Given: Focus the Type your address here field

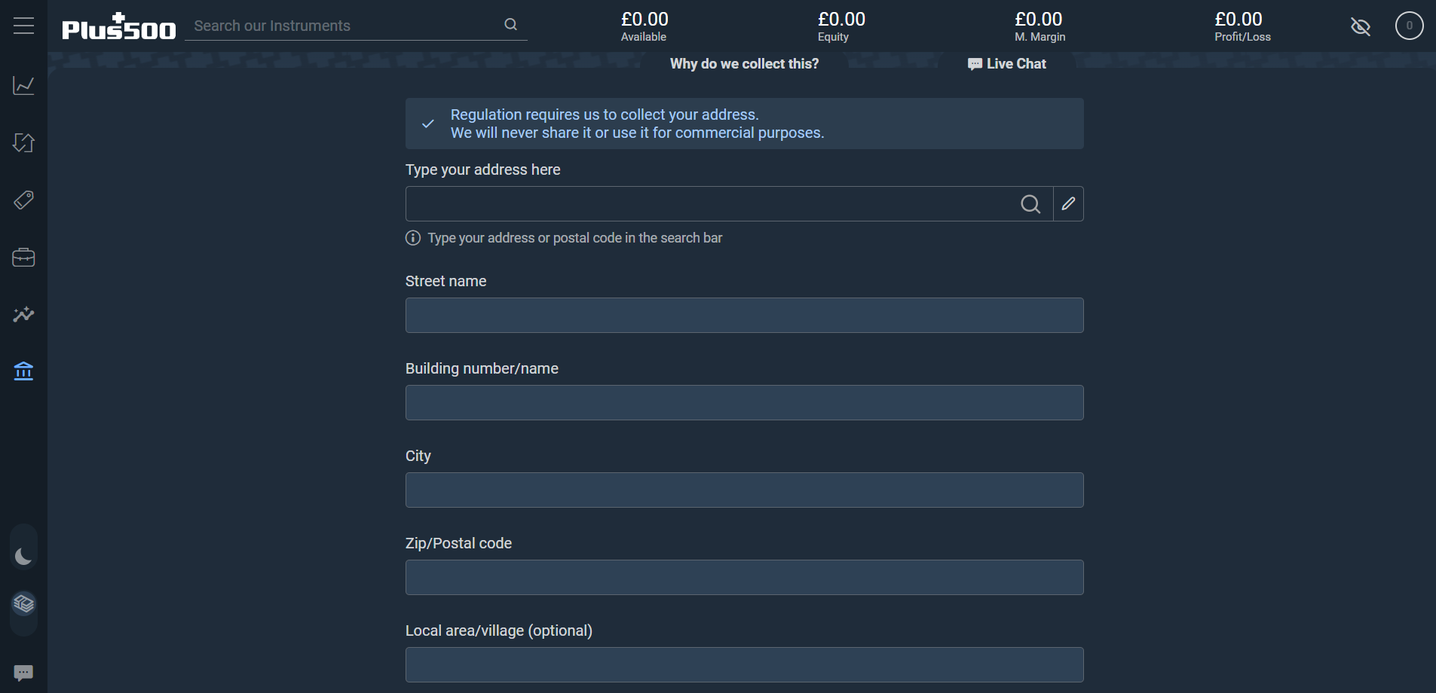Looking at the screenshot, I should pos(709,204).
